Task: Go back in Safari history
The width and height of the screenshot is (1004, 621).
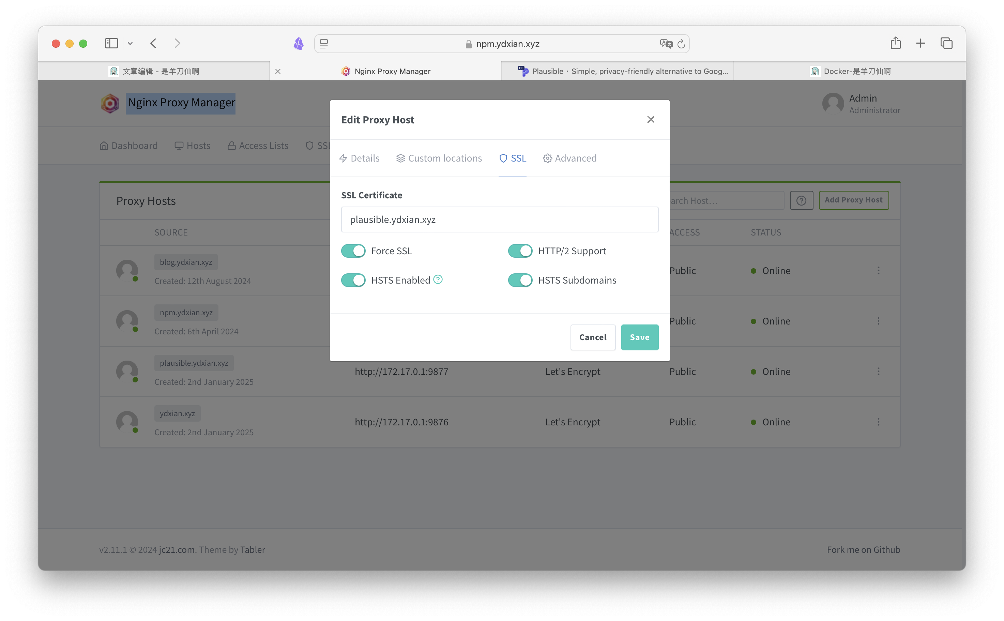Action: point(153,44)
